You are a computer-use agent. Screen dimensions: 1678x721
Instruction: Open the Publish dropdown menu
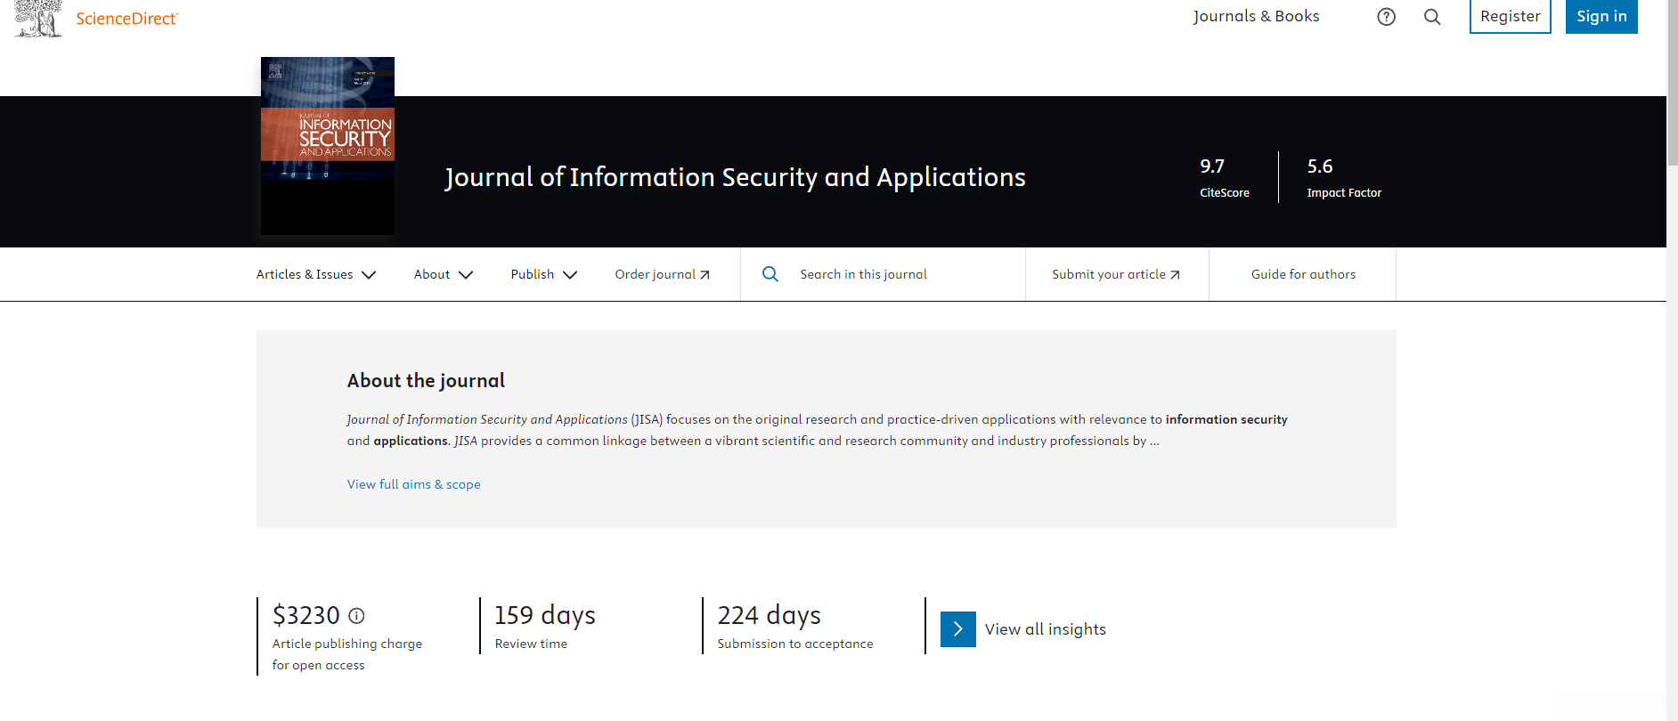click(x=543, y=274)
